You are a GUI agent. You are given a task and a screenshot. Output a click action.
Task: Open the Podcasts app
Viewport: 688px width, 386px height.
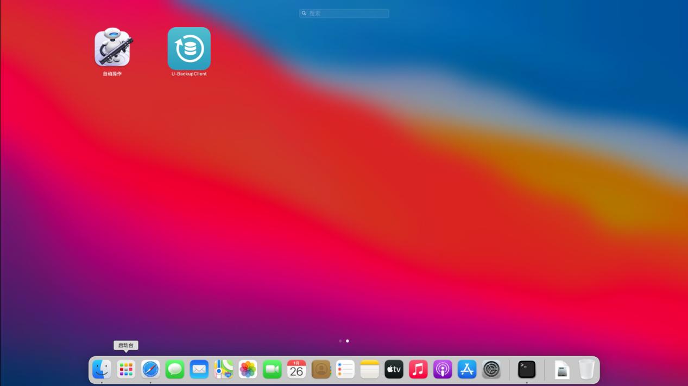[442, 369]
